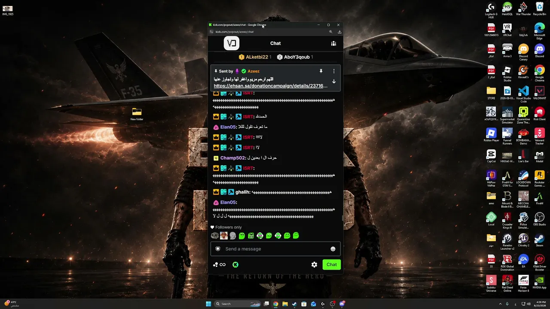
Task: Open Microsoft Store from taskbar
Action: pyautogui.click(x=304, y=304)
